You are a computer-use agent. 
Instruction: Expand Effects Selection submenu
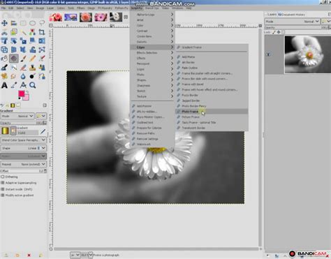tap(152, 53)
